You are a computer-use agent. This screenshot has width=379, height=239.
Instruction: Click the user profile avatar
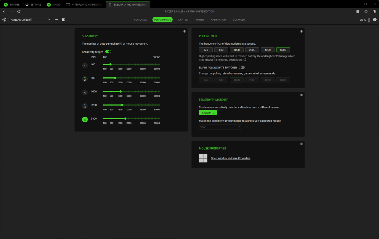pyautogui.click(x=375, y=12)
